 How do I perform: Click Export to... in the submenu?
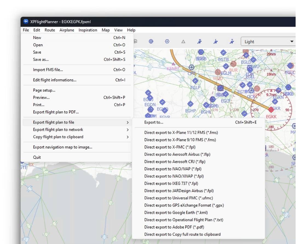tap(153, 122)
